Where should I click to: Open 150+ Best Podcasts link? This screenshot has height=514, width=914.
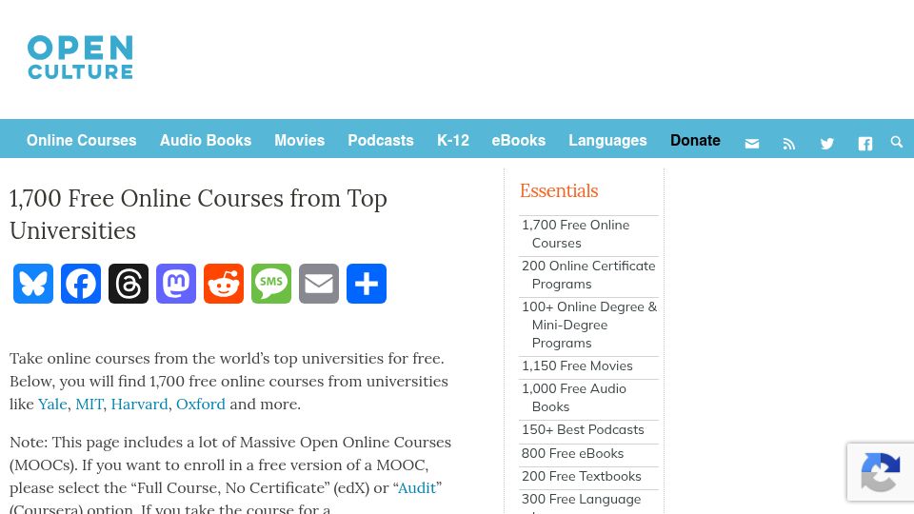tap(583, 429)
